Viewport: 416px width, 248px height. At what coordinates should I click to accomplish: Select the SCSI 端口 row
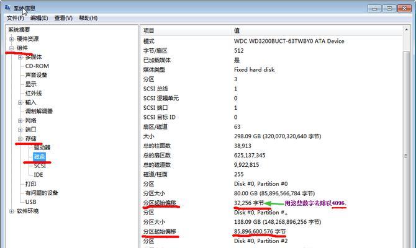pos(271,108)
